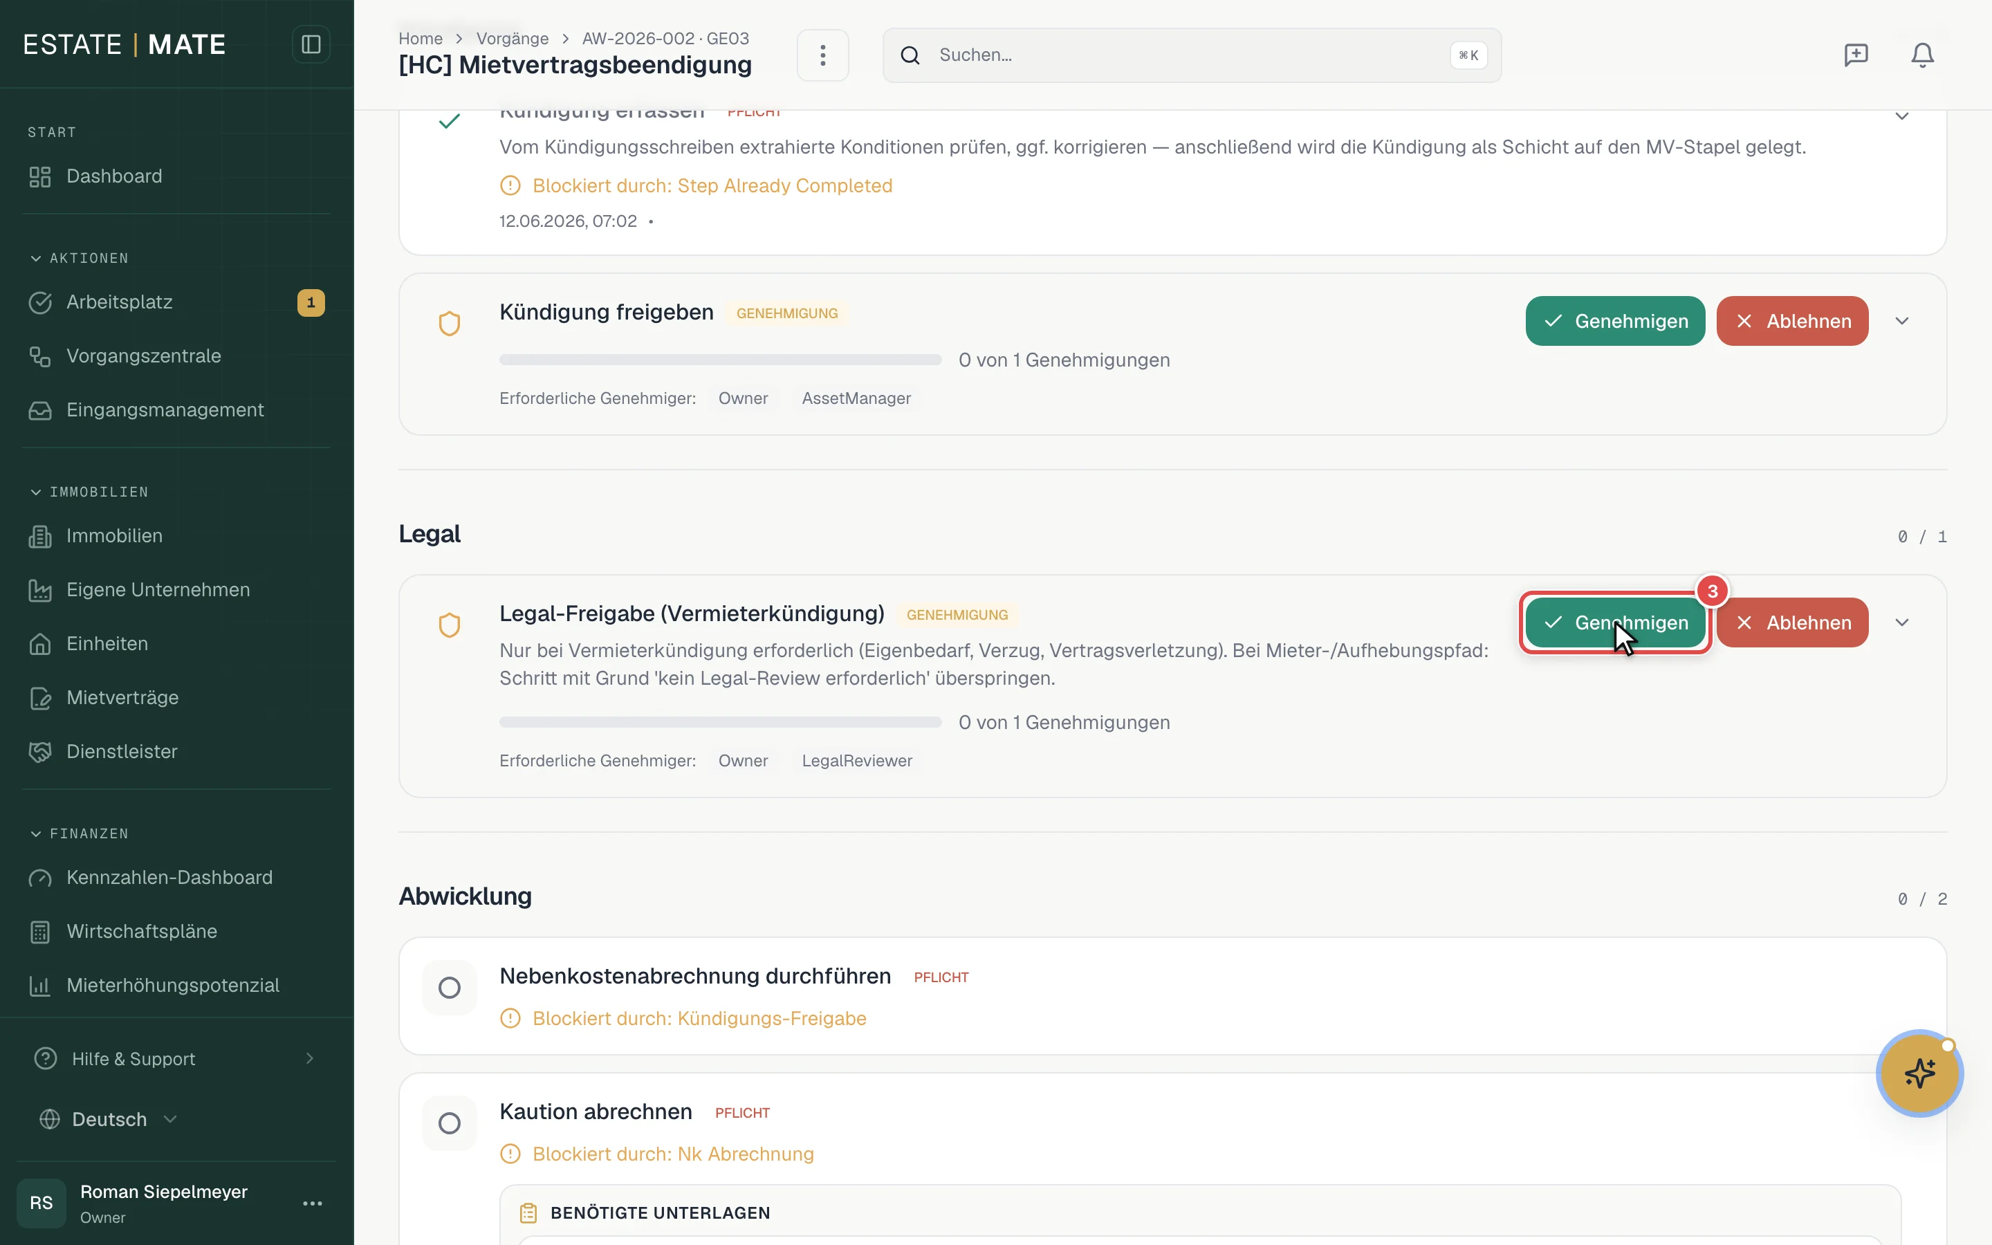Expand the Kündigung erfassen step details
The height and width of the screenshot is (1245, 1992).
tap(1901, 116)
